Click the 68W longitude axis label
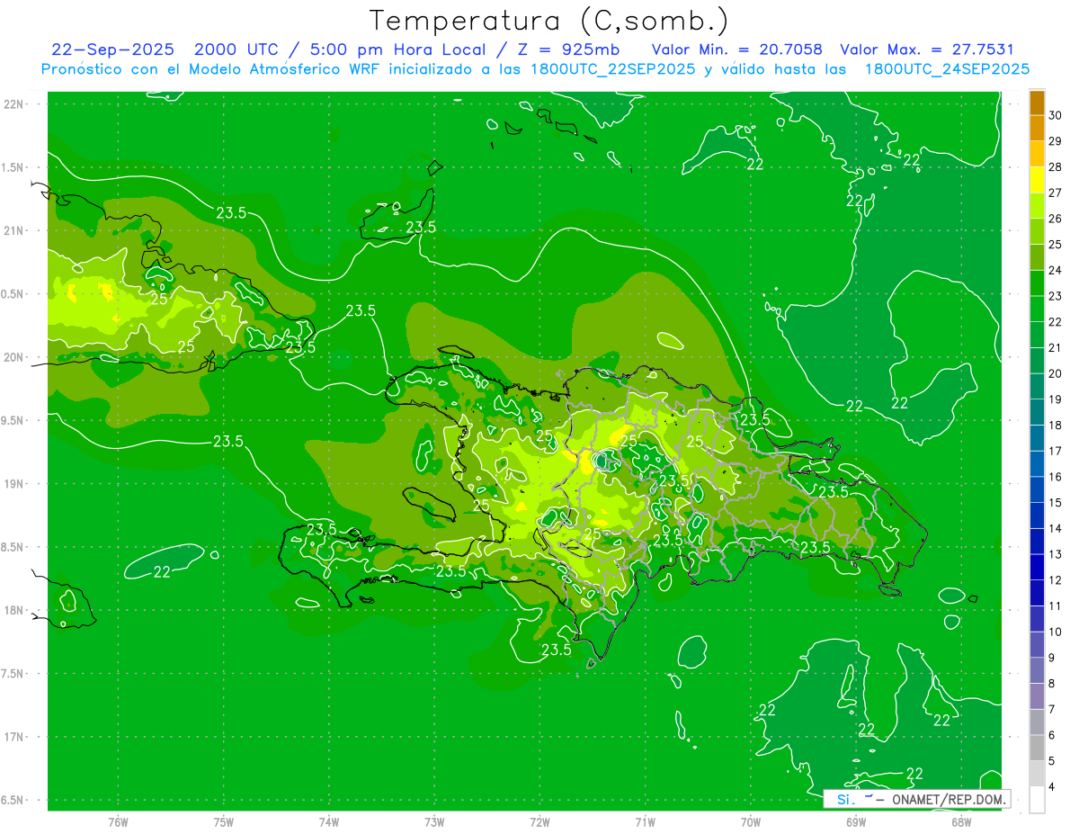This screenshot has width=1079, height=834. (960, 822)
